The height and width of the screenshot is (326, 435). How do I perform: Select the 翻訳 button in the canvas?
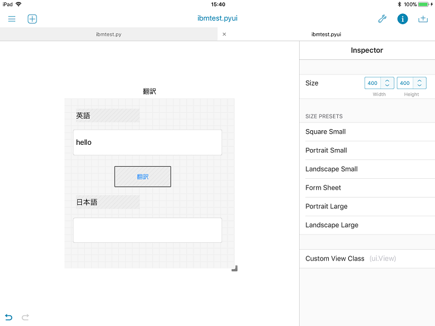pyautogui.click(x=143, y=176)
